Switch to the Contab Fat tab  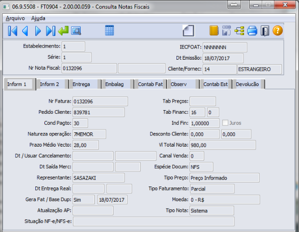[x=150, y=84]
